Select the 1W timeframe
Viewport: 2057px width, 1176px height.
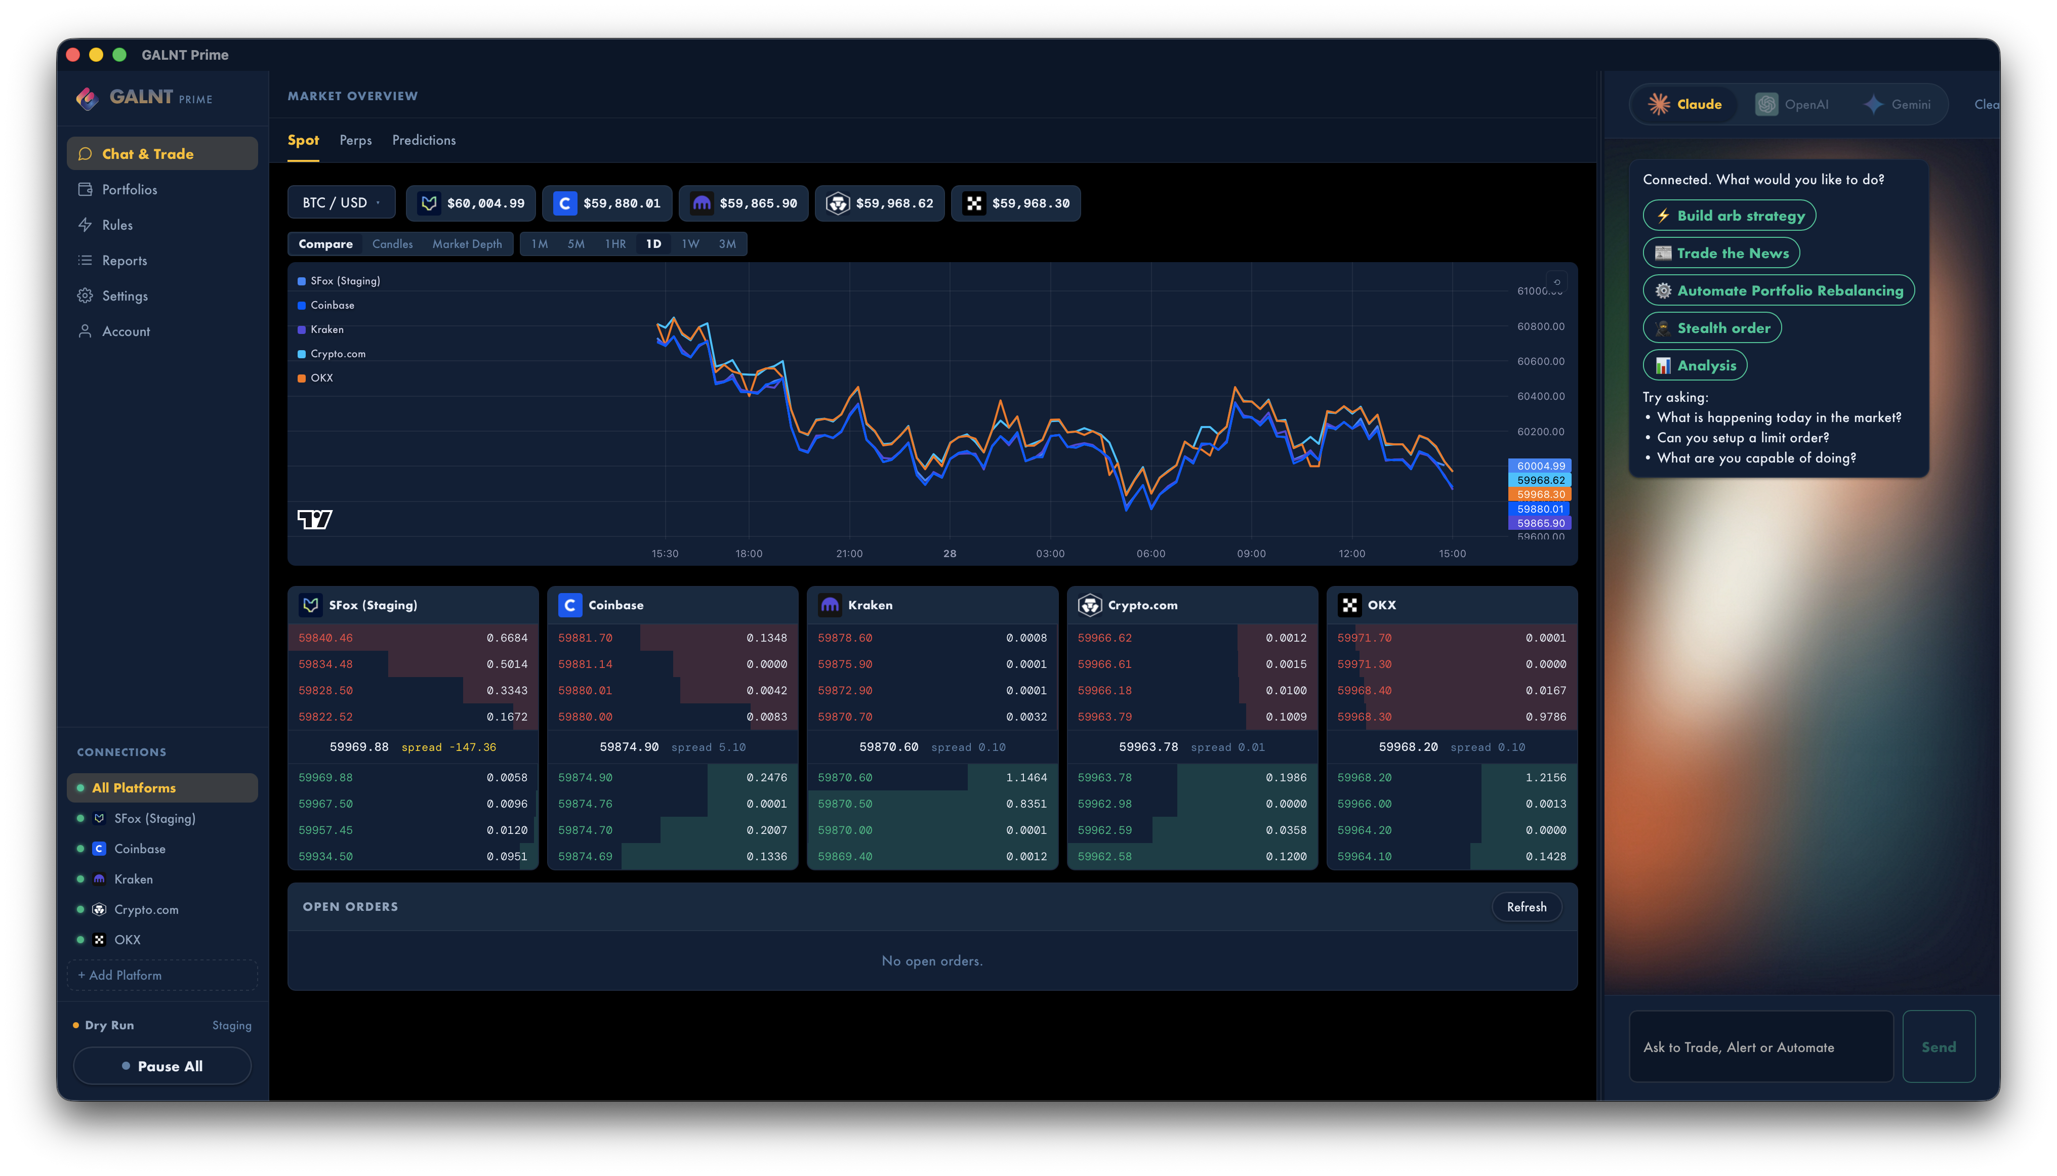tap(690, 244)
